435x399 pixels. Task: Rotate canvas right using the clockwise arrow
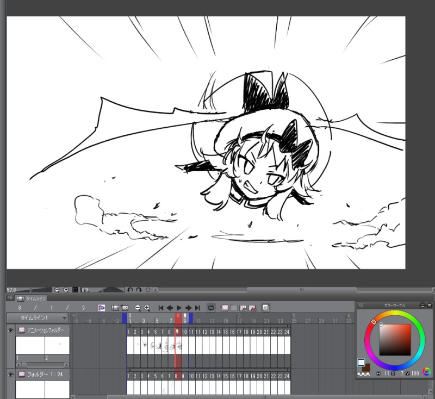click(139, 290)
